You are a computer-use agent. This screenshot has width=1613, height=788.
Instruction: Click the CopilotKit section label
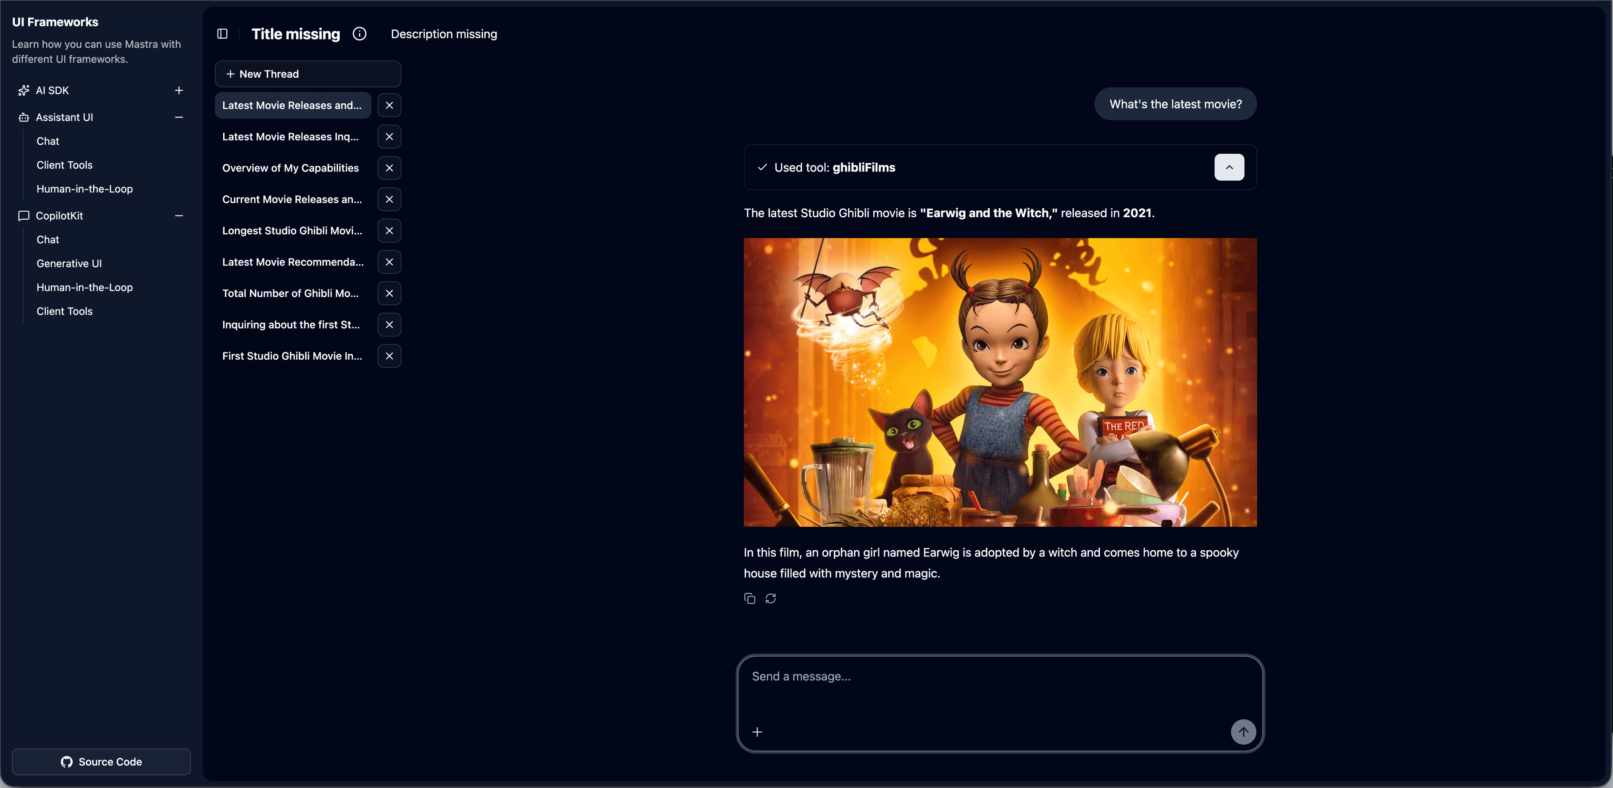click(60, 215)
